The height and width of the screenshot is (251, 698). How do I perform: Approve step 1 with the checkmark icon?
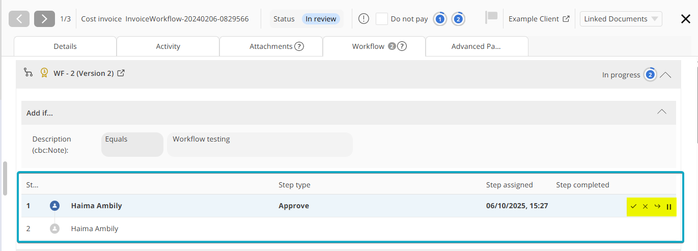point(633,207)
